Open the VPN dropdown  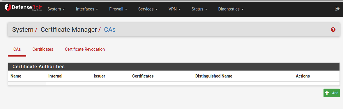tap(174, 9)
